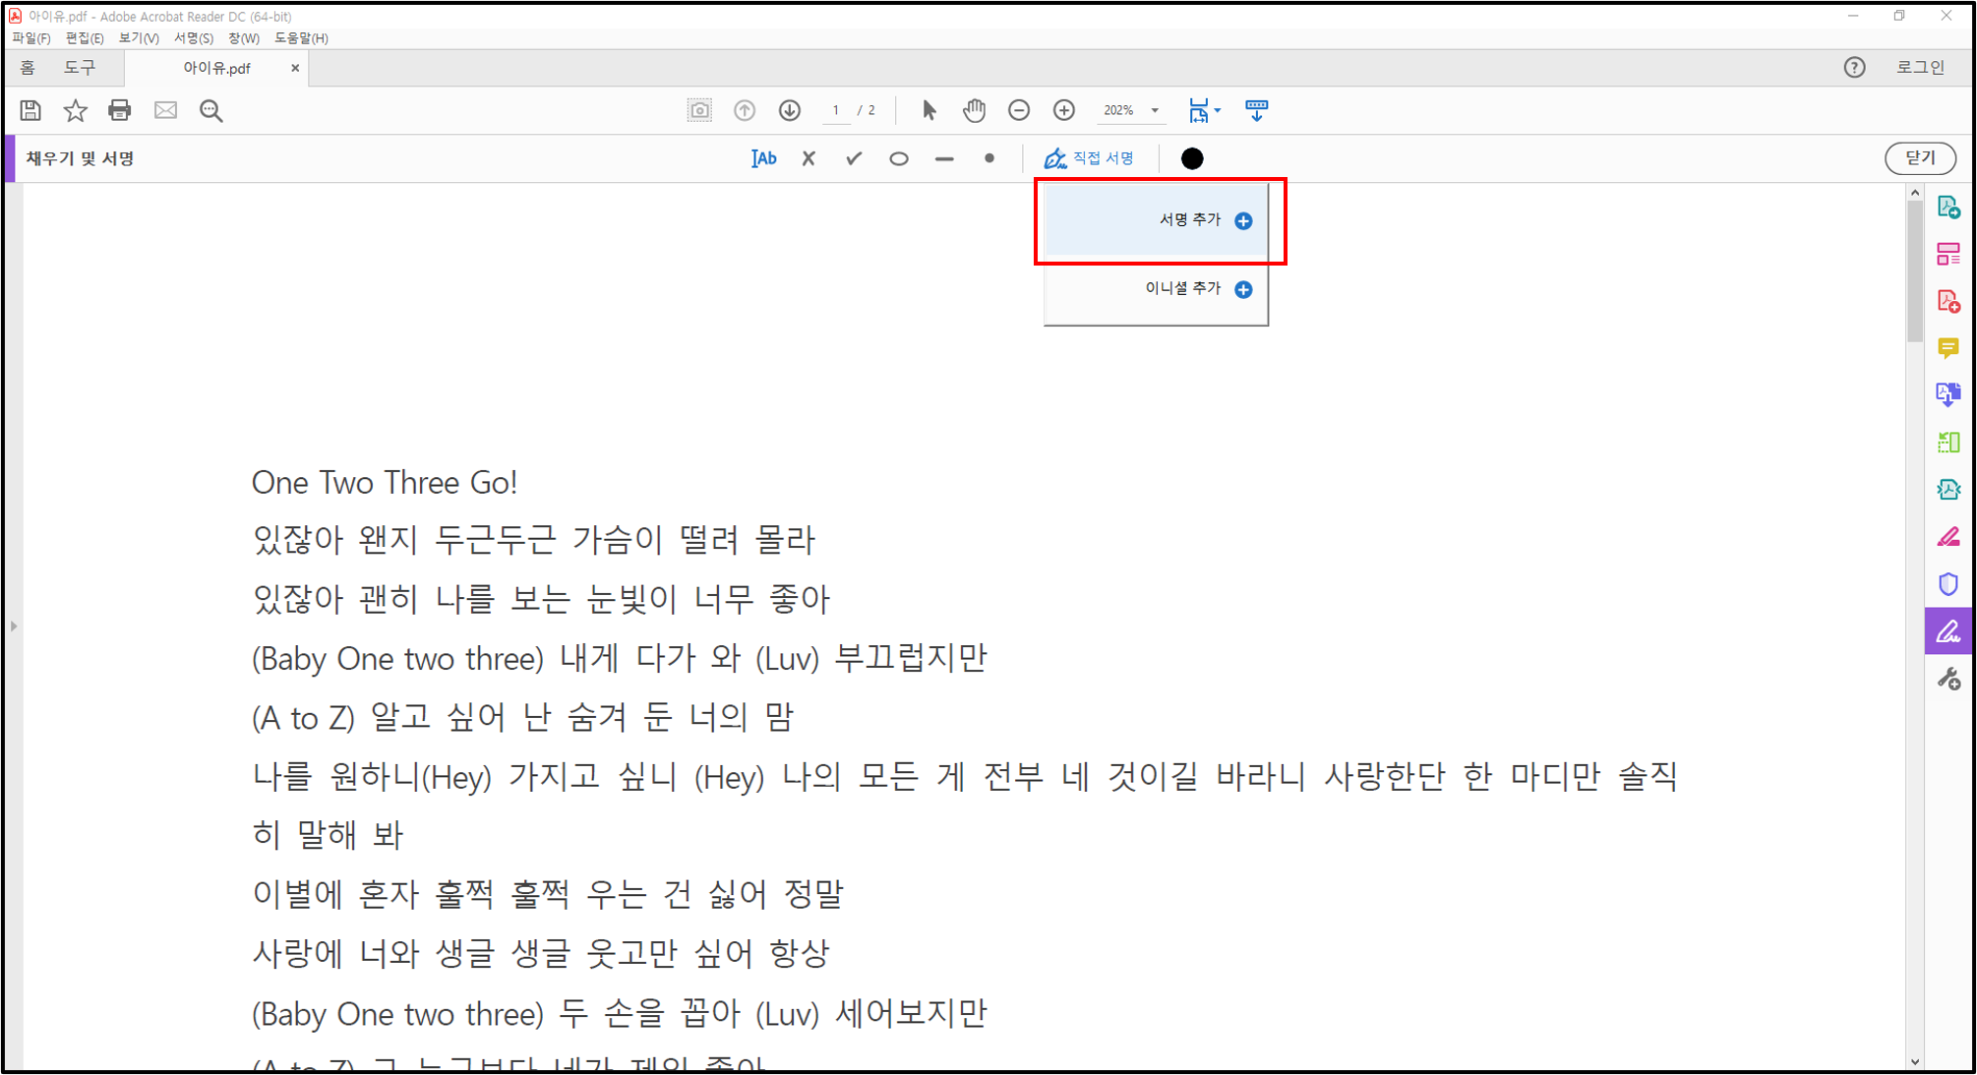This screenshot has height=1075, width=1977.
Task: Click the save file icon
Action: point(30,110)
